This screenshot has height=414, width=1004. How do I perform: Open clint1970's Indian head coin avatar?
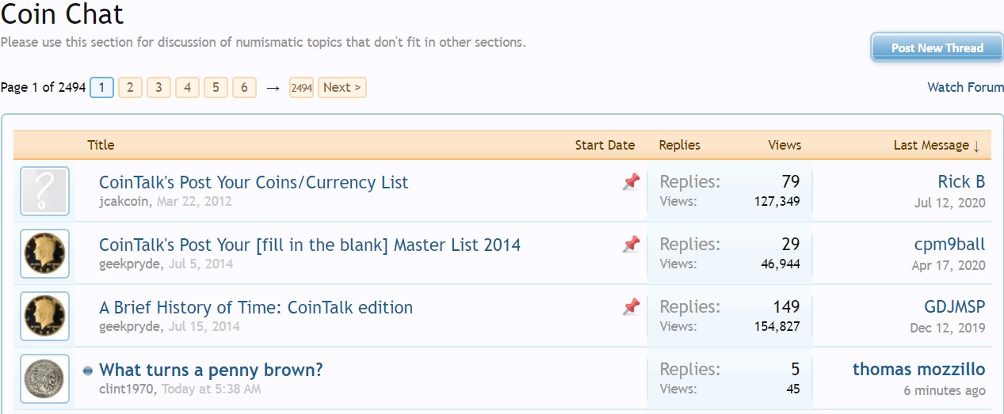click(44, 379)
